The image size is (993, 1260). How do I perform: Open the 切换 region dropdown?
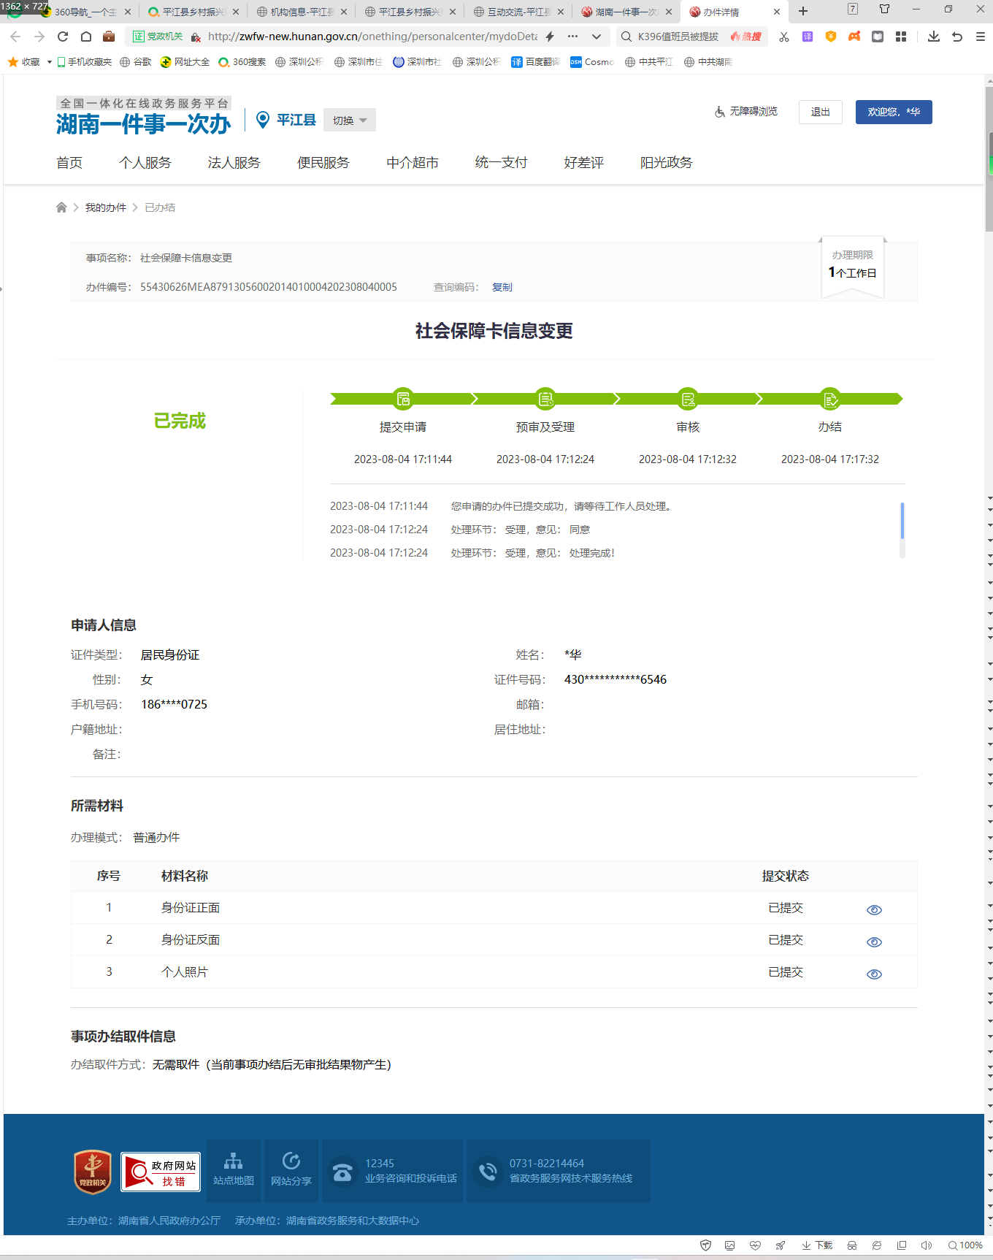click(350, 121)
